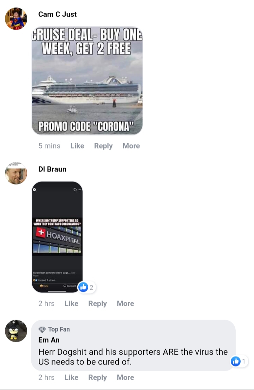Visit DI Braun's profile name link
Viewport: 254px width, 390px height.
[52, 169]
